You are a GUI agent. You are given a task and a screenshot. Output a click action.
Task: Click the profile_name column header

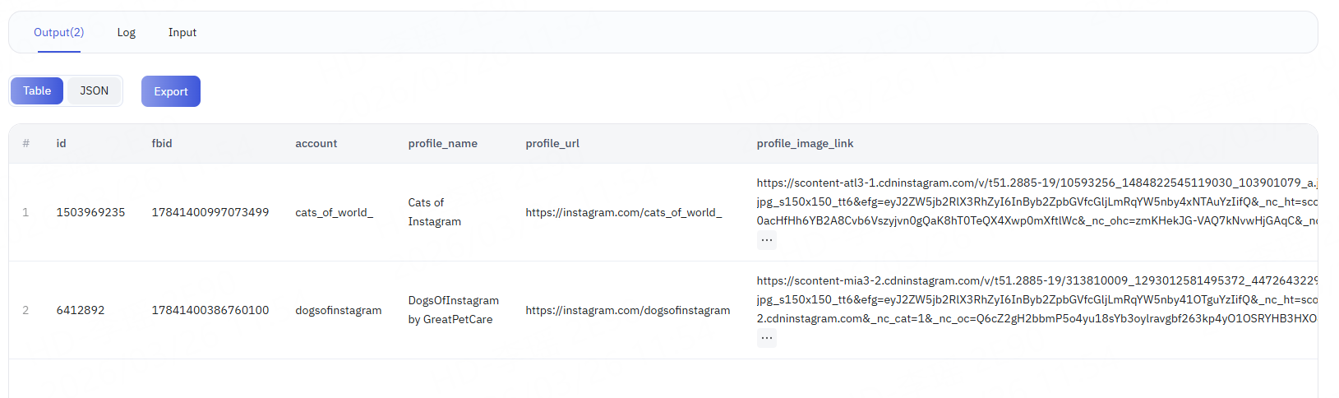point(442,144)
